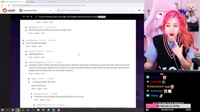Click the Search r/LivestreamFail field
The image size is (200, 112).
click(x=95, y=11)
